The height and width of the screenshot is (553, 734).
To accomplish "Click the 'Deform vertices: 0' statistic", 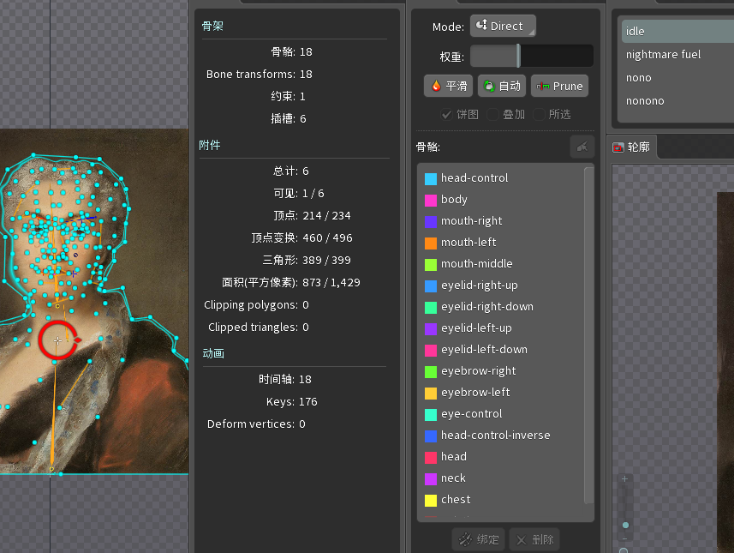I will point(257,424).
